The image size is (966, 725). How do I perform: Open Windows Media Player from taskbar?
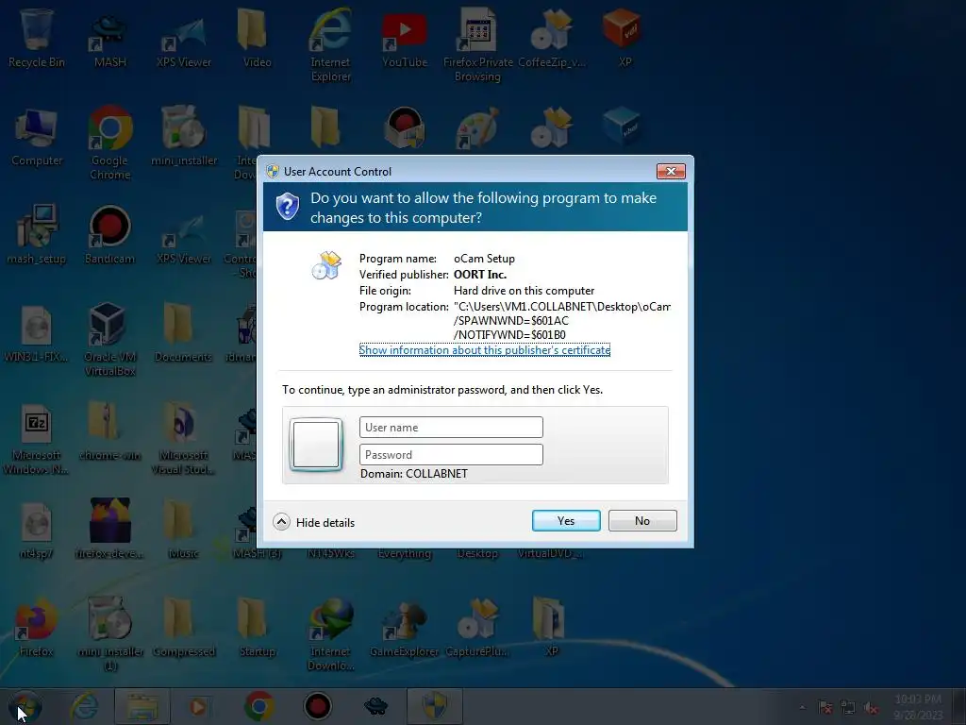198,706
